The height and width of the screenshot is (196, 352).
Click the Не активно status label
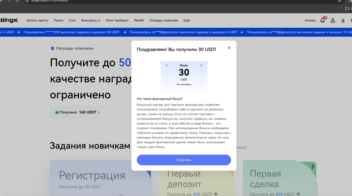pyautogui.click(x=184, y=84)
